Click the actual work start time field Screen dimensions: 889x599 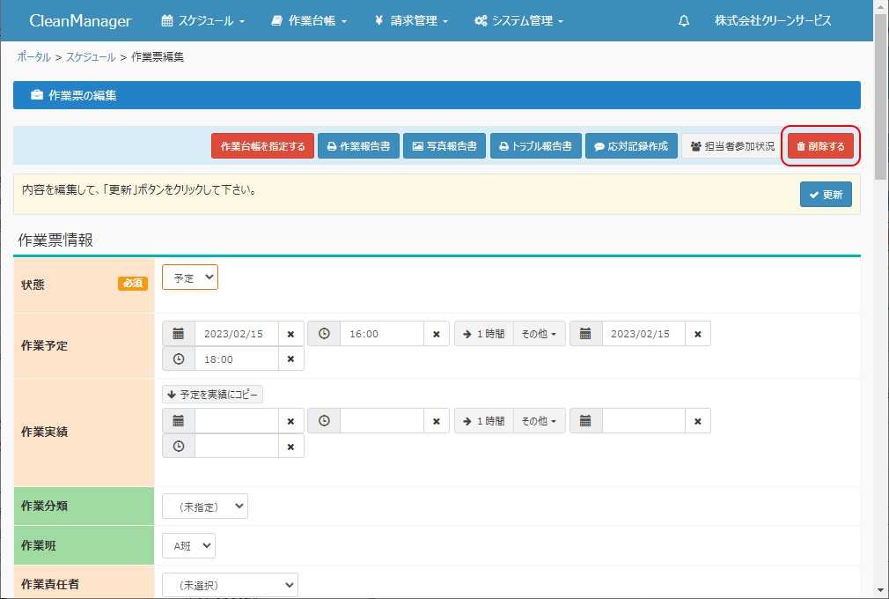(382, 421)
